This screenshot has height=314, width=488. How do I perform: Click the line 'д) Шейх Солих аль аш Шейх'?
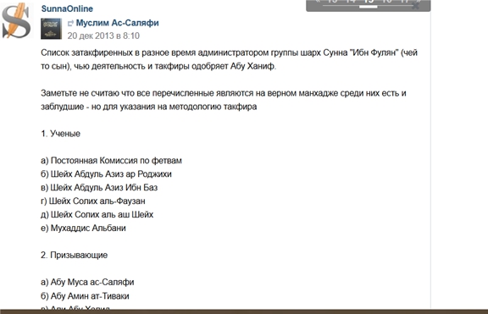tap(97, 214)
